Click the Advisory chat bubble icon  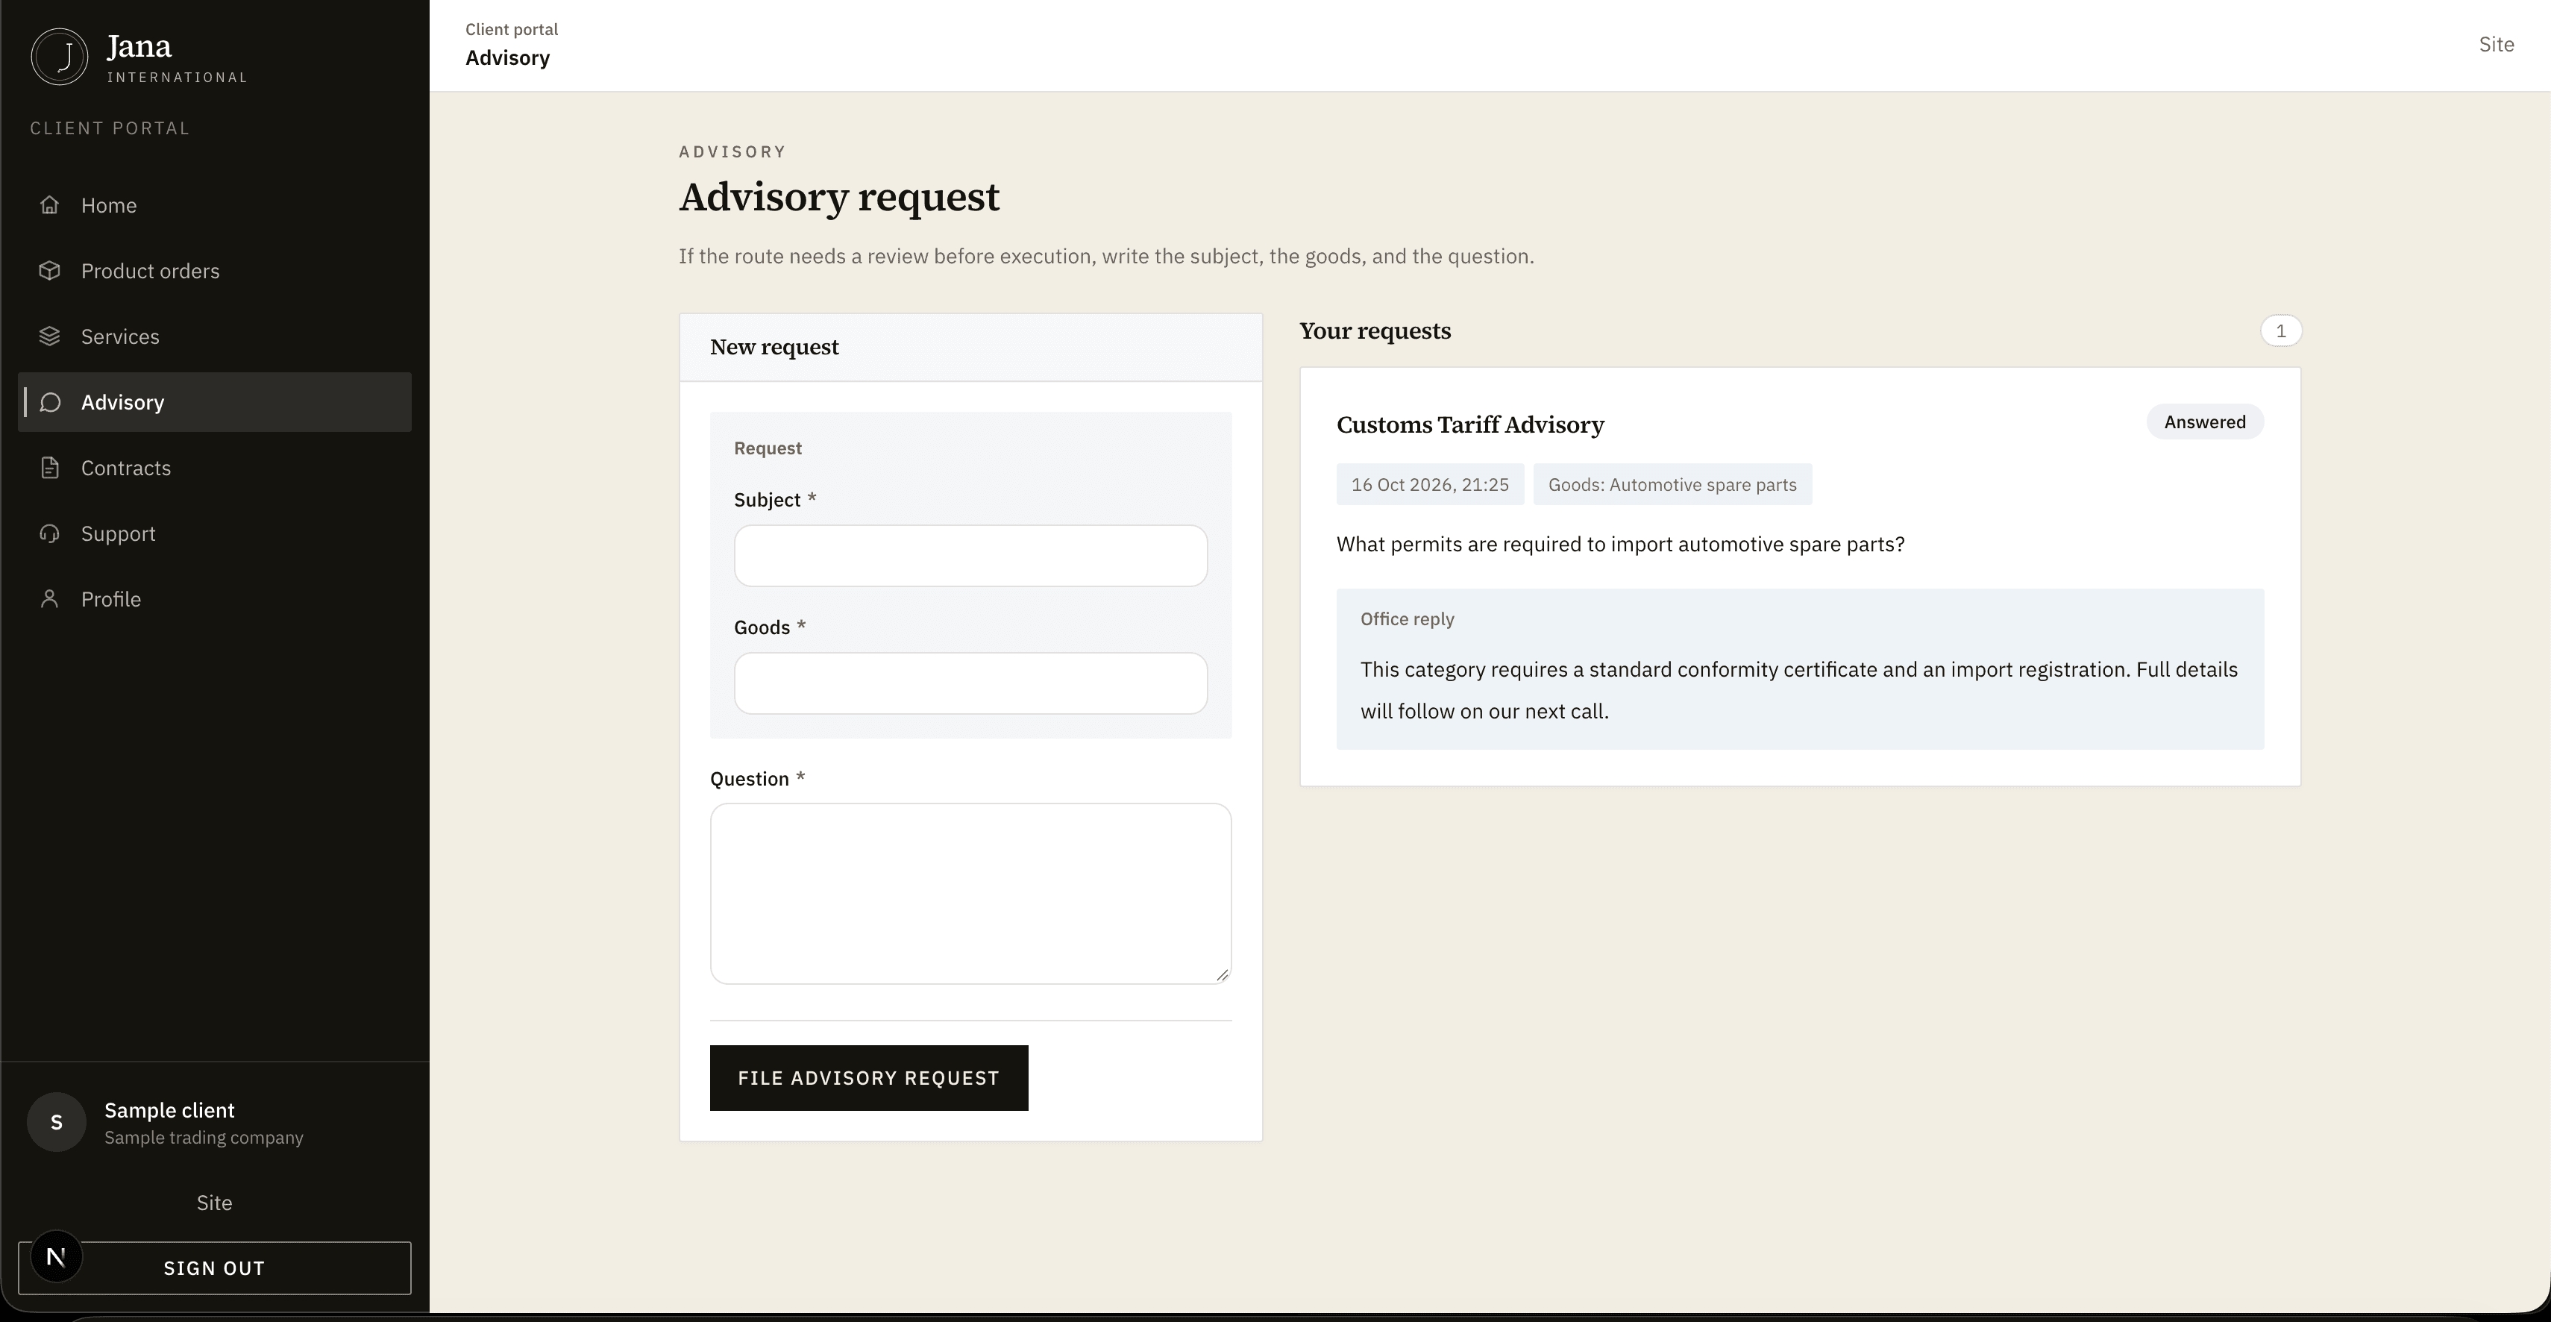[49, 402]
